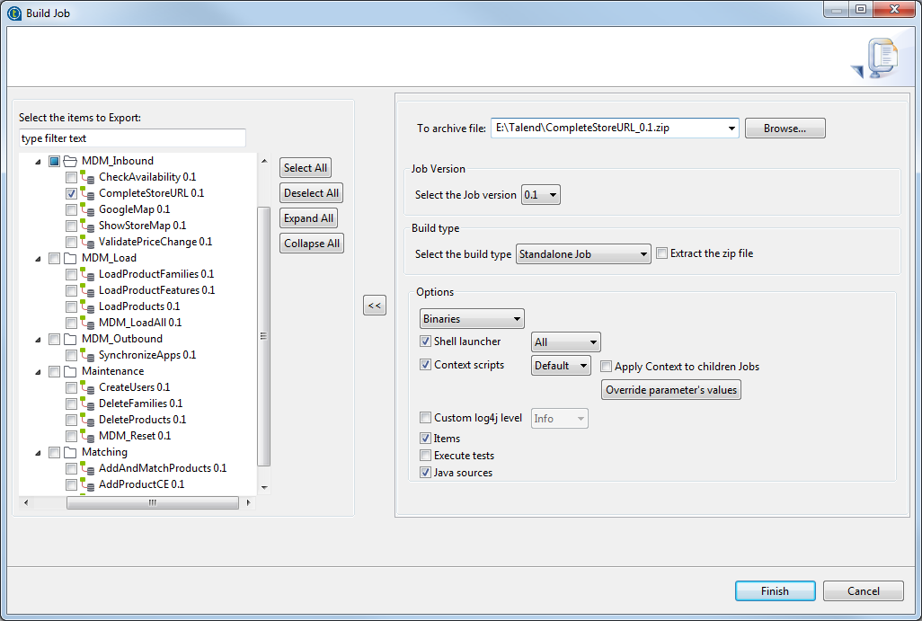Viewport: 922px width, 621px height.
Task: Click the MDM_Load folder icon
Action: click(x=71, y=258)
